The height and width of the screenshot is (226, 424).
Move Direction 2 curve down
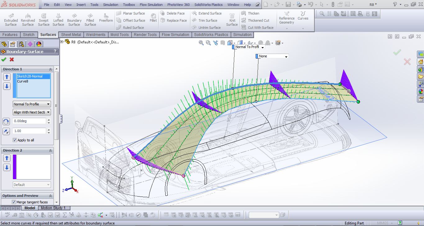coord(7,168)
